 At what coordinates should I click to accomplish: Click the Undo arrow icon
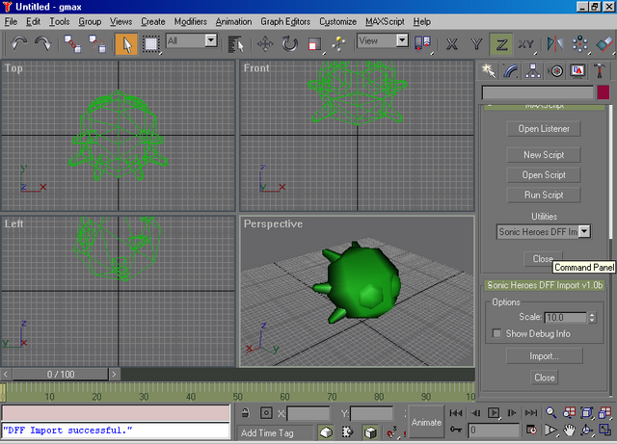(x=18, y=43)
